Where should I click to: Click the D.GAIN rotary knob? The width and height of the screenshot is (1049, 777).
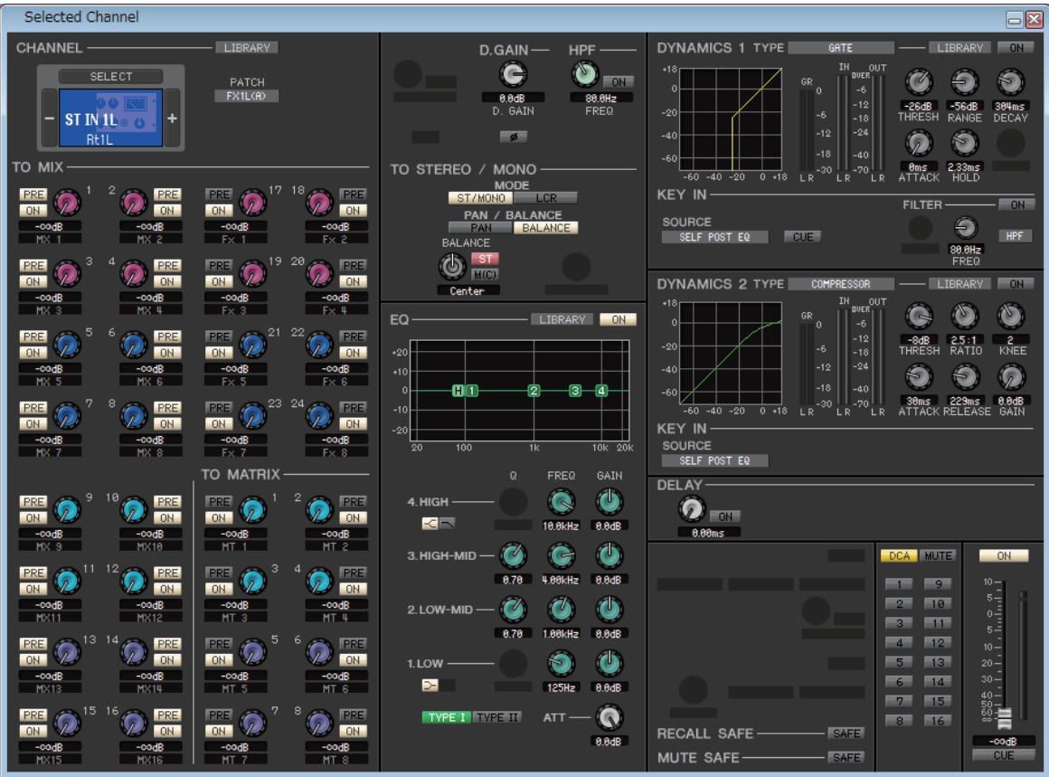coord(513,74)
